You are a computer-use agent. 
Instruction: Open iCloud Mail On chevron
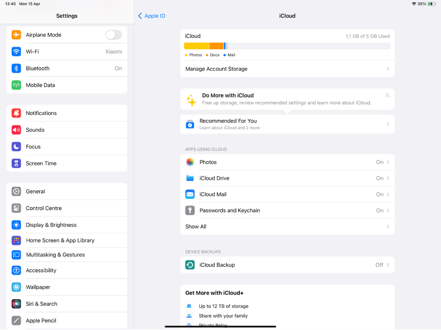(388, 194)
